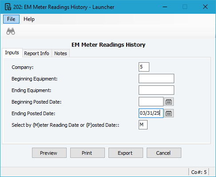Click the Ending Posted Date: label
The height and width of the screenshot is (177, 216).
[x=33, y=113]
